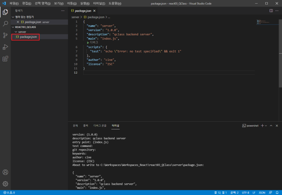Click the editor minimap preview
The width and height of the screenshot is (282, 195).
coord(267,22)
